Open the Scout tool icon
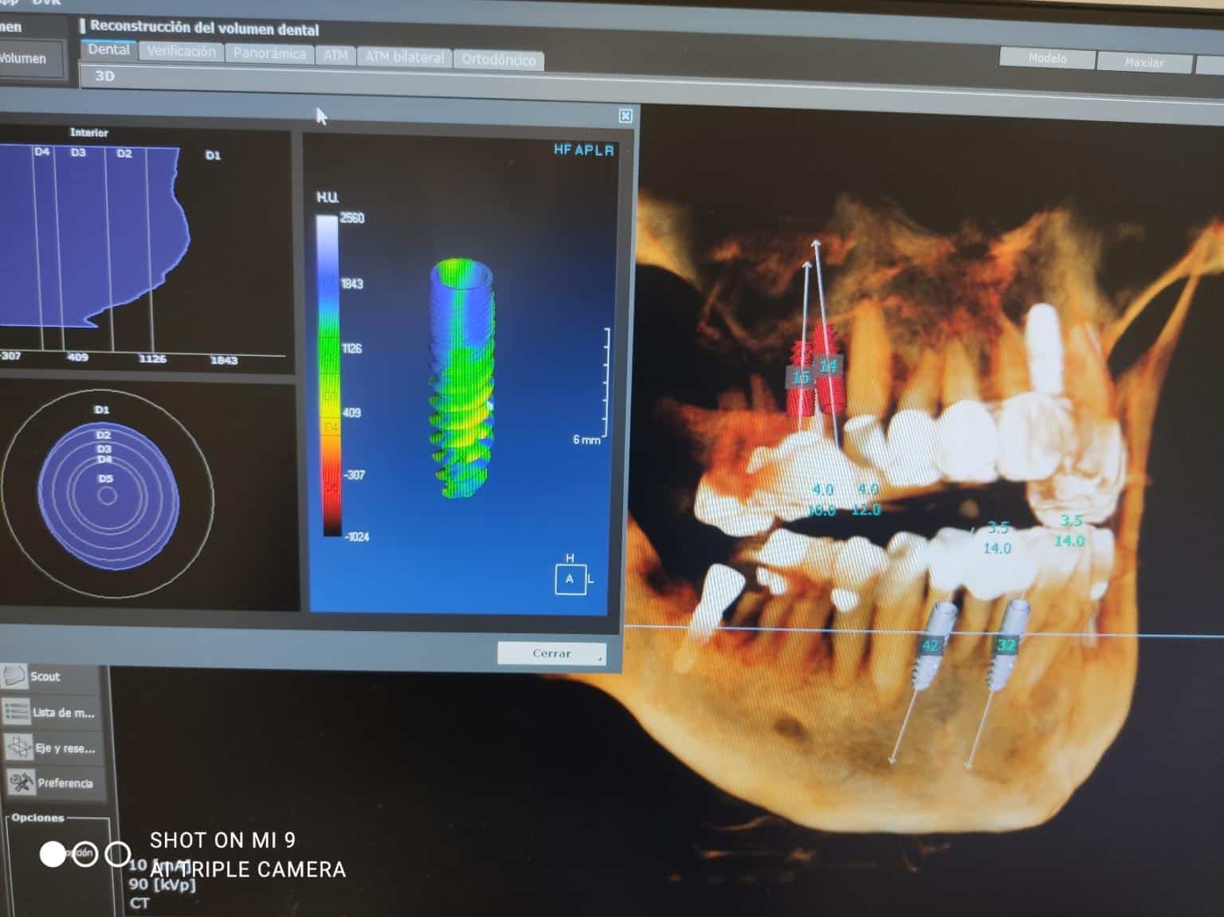This screenshot has height=917, width=1224. click(16, 676)
